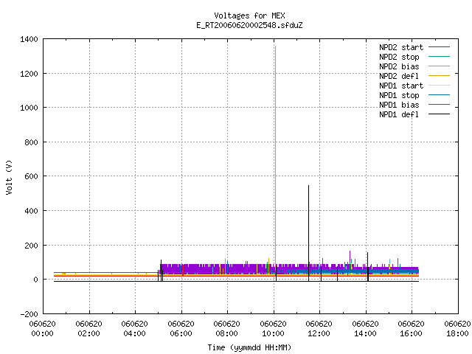Click the 16:00 time tick label
Viewport: 472px width, 354px height.
(411, 334)
